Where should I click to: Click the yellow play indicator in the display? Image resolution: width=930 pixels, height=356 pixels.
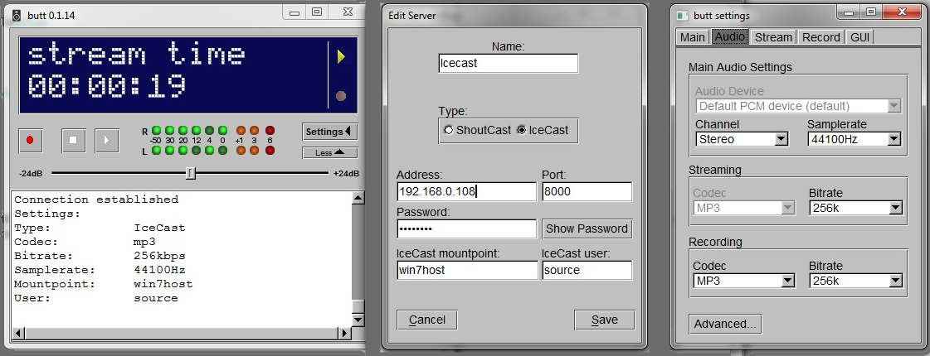[x=340, y=57]
